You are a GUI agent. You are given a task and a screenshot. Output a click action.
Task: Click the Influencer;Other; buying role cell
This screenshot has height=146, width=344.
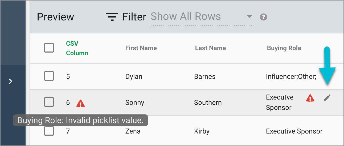(291, 77)
